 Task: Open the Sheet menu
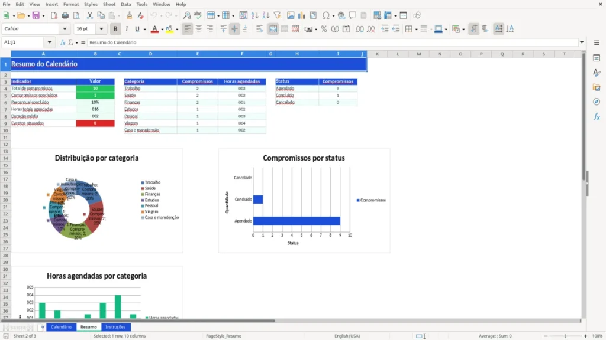(109, 4)
